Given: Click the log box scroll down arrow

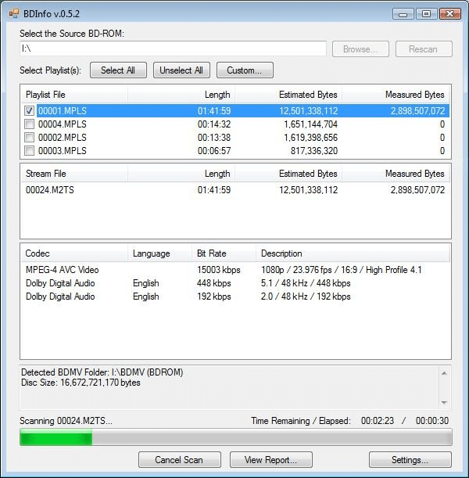Looking at the screenshot, I should tap(444, 403).
